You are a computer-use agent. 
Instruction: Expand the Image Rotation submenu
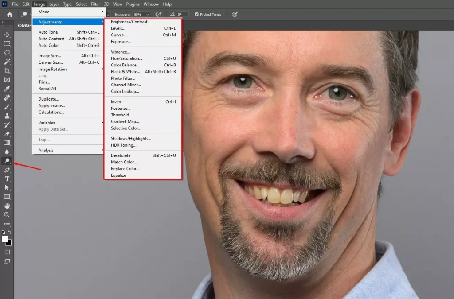(x=52, y=69)
